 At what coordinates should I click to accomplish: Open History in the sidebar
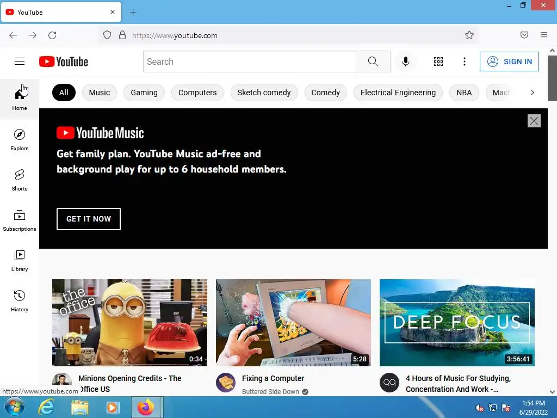click(x=20, y=301)
